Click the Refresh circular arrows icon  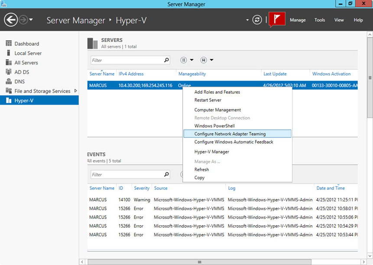257,20
